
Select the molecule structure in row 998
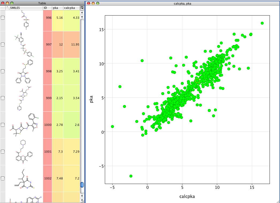pyautogui.click(x=24, y=71)
